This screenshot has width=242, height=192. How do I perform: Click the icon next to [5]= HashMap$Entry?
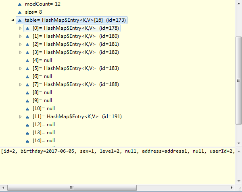pyautogui.click(x=27, y=69)
